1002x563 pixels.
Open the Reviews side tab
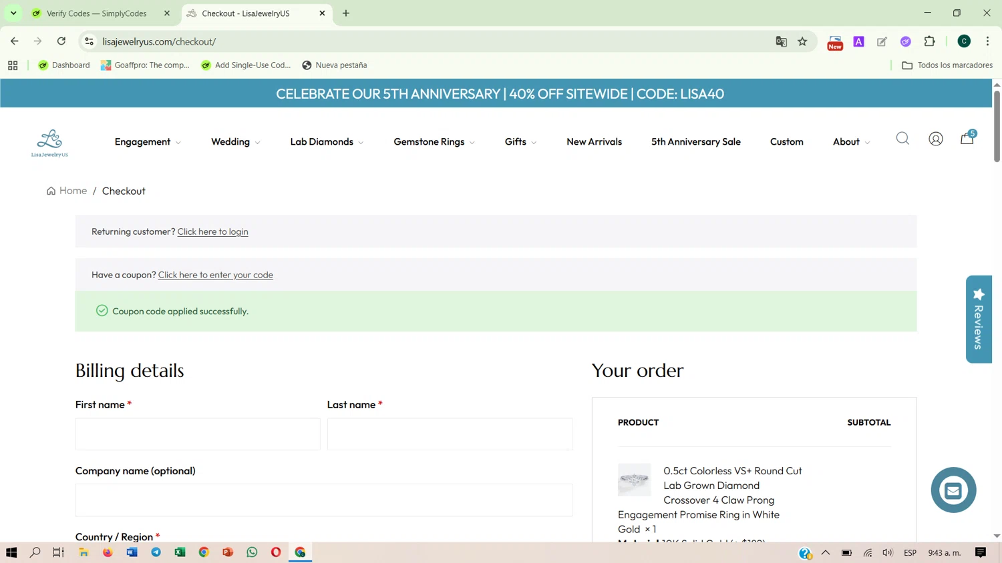coord(979,319)
